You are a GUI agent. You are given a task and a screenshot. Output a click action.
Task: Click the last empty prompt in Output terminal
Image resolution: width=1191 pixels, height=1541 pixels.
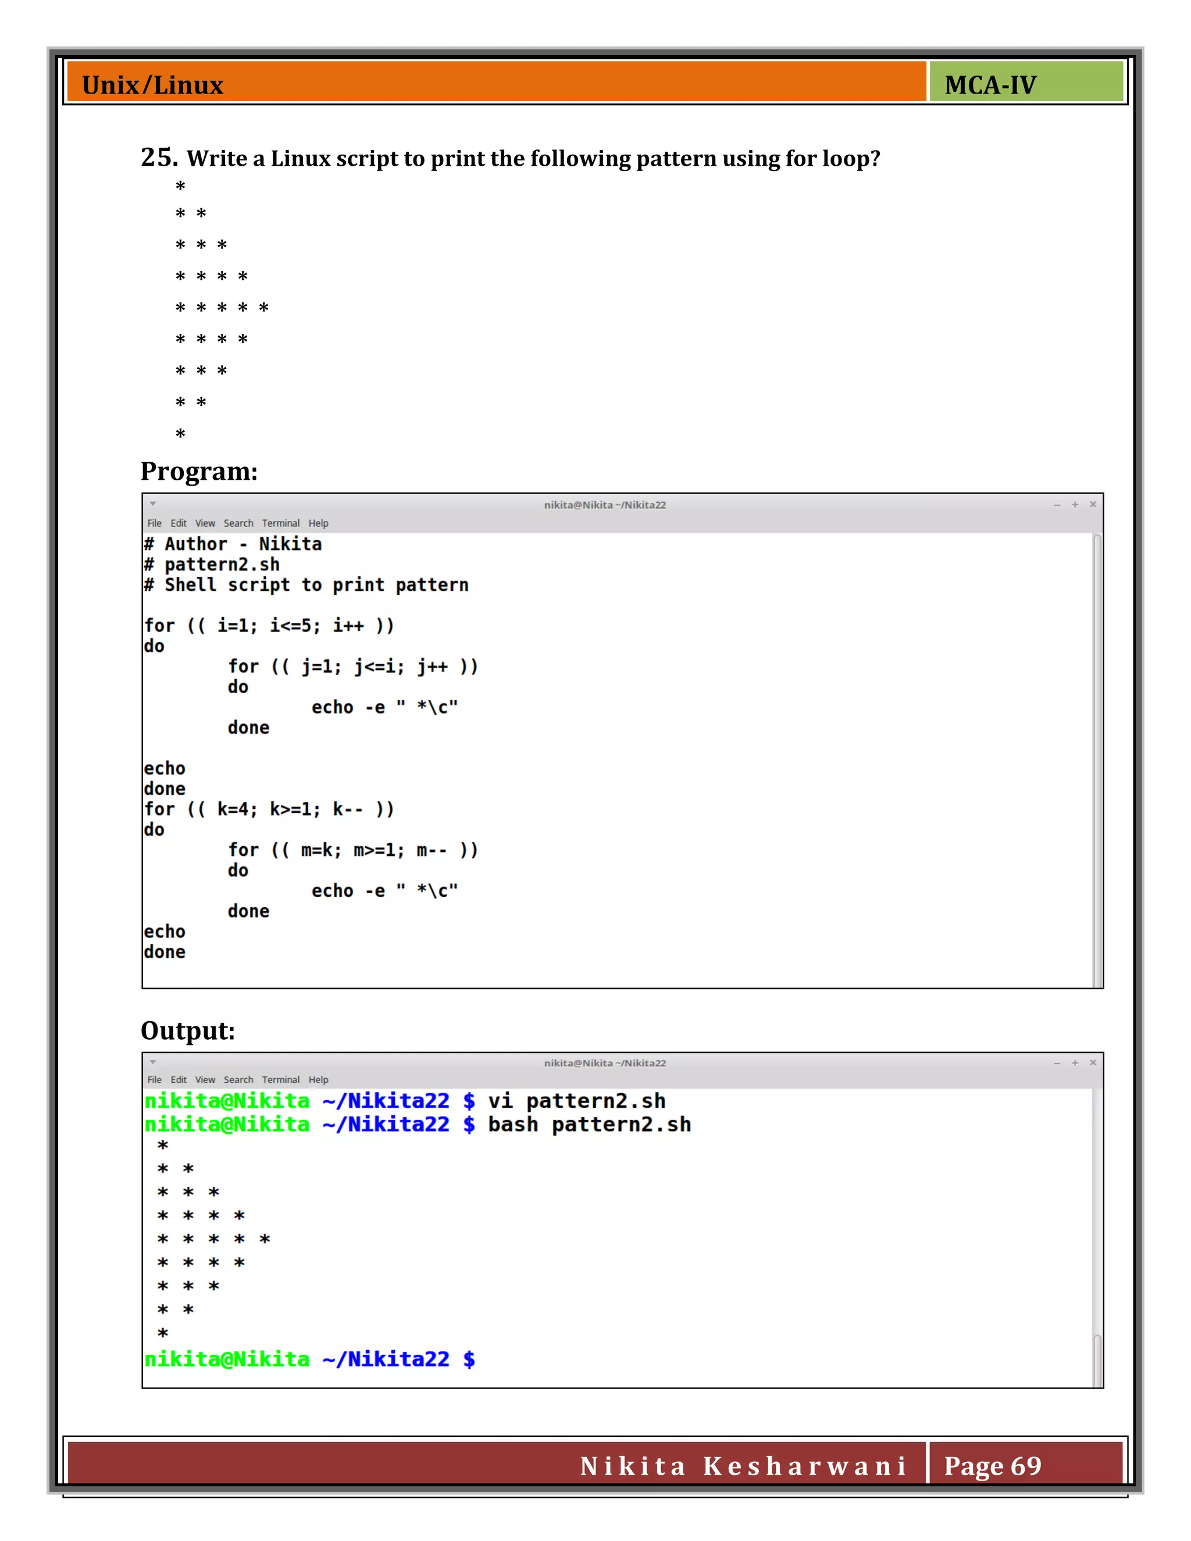(x=310, y=1360)
